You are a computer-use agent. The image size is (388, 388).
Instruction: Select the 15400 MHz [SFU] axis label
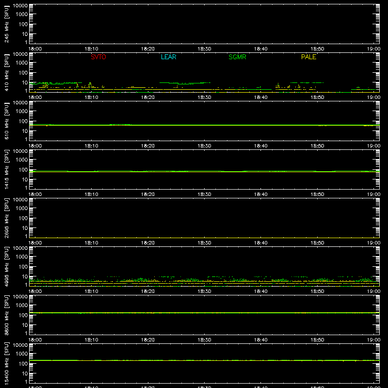(6, 363)
